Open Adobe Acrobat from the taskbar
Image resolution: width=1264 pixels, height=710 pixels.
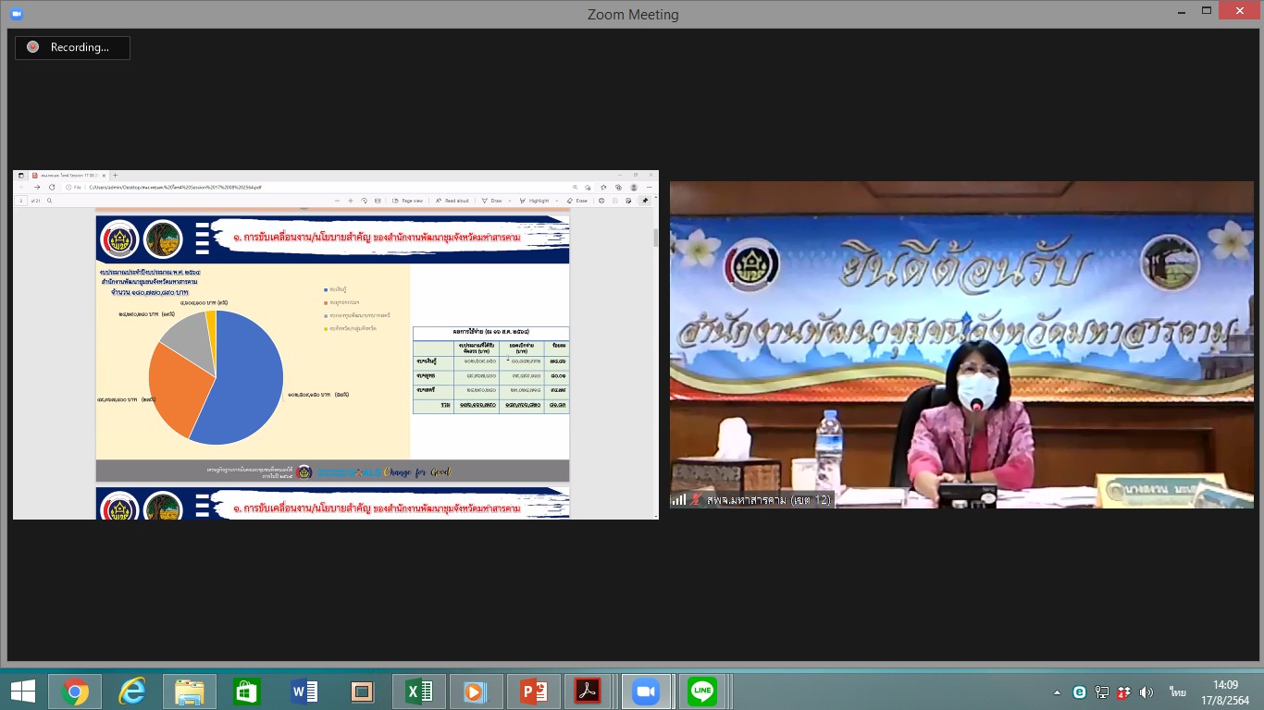coord(589,691)
